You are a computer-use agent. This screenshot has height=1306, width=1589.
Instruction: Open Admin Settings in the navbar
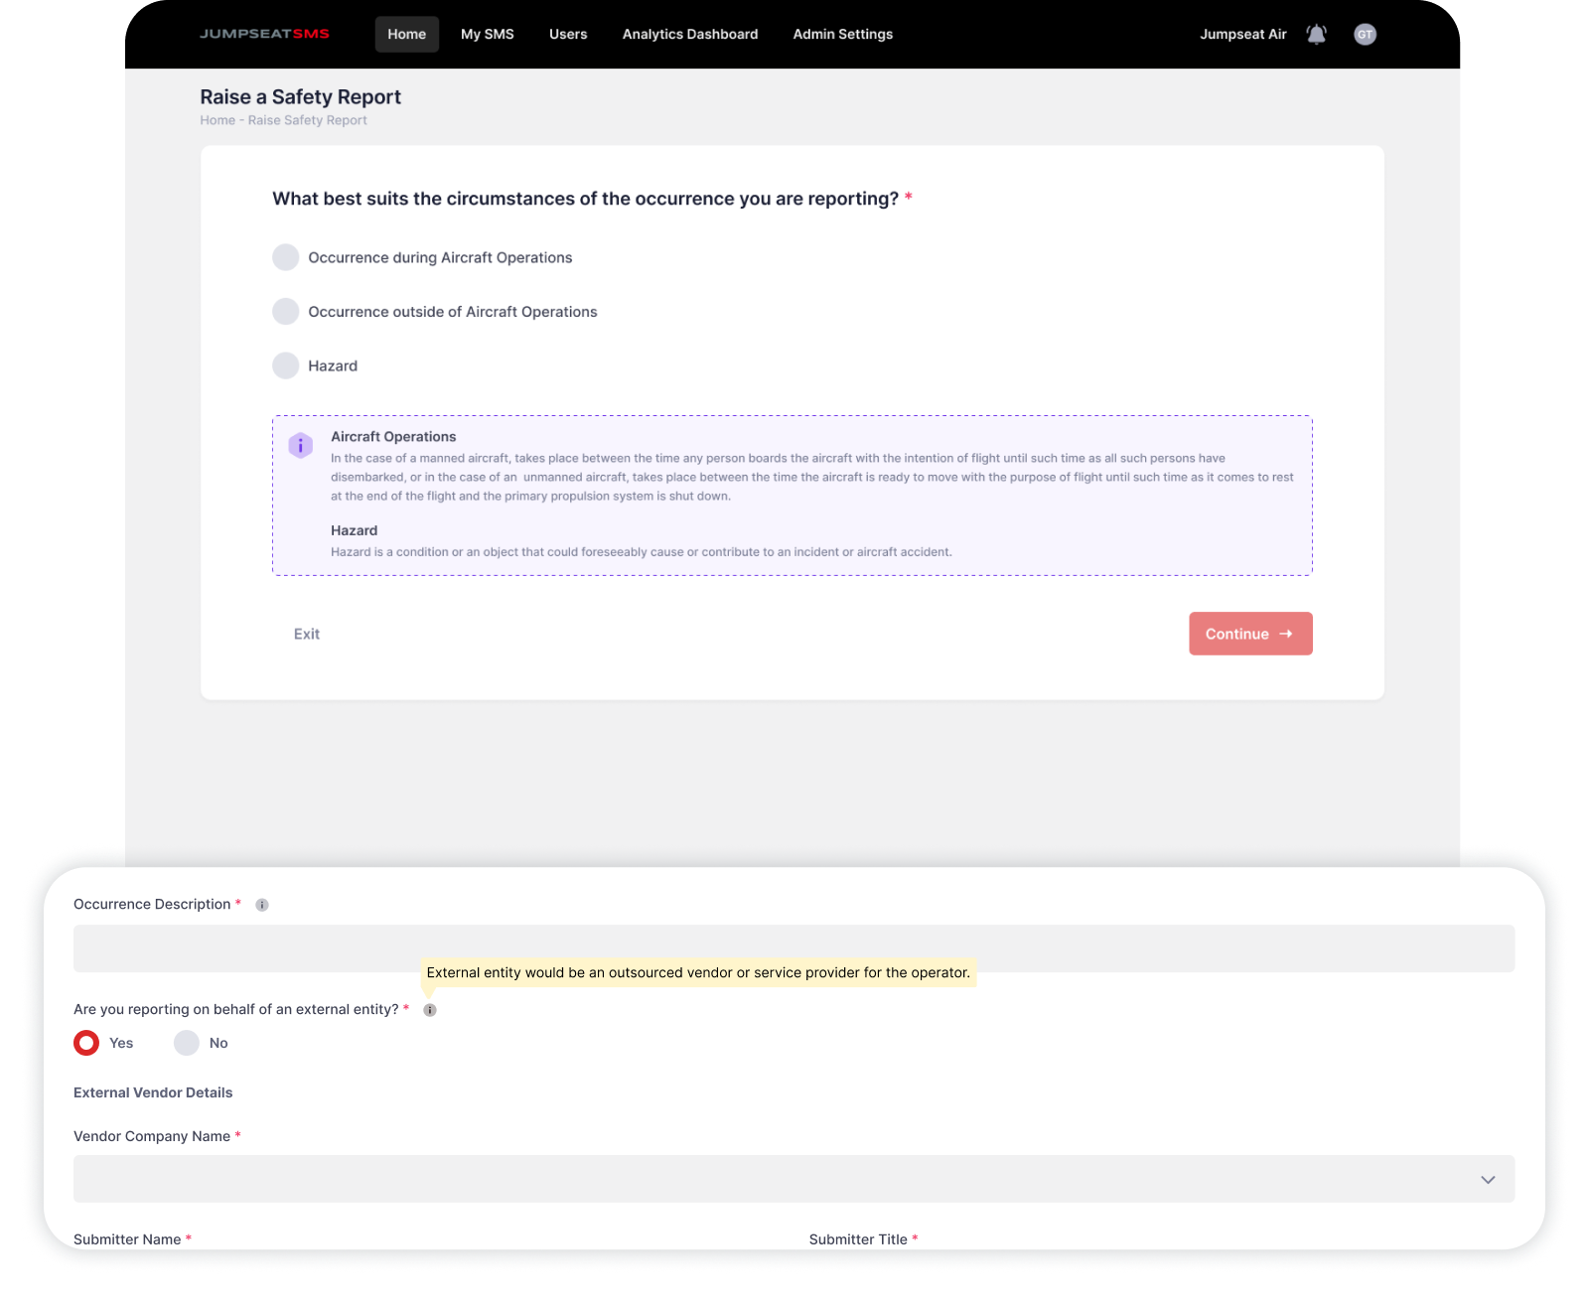[x=842, y=34]
